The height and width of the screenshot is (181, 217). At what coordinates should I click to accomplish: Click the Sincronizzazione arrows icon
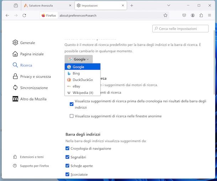point(15,87)
